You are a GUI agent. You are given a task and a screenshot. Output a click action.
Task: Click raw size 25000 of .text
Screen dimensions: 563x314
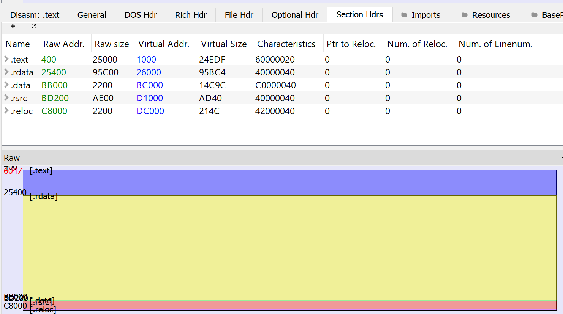(x=105, y=60)
